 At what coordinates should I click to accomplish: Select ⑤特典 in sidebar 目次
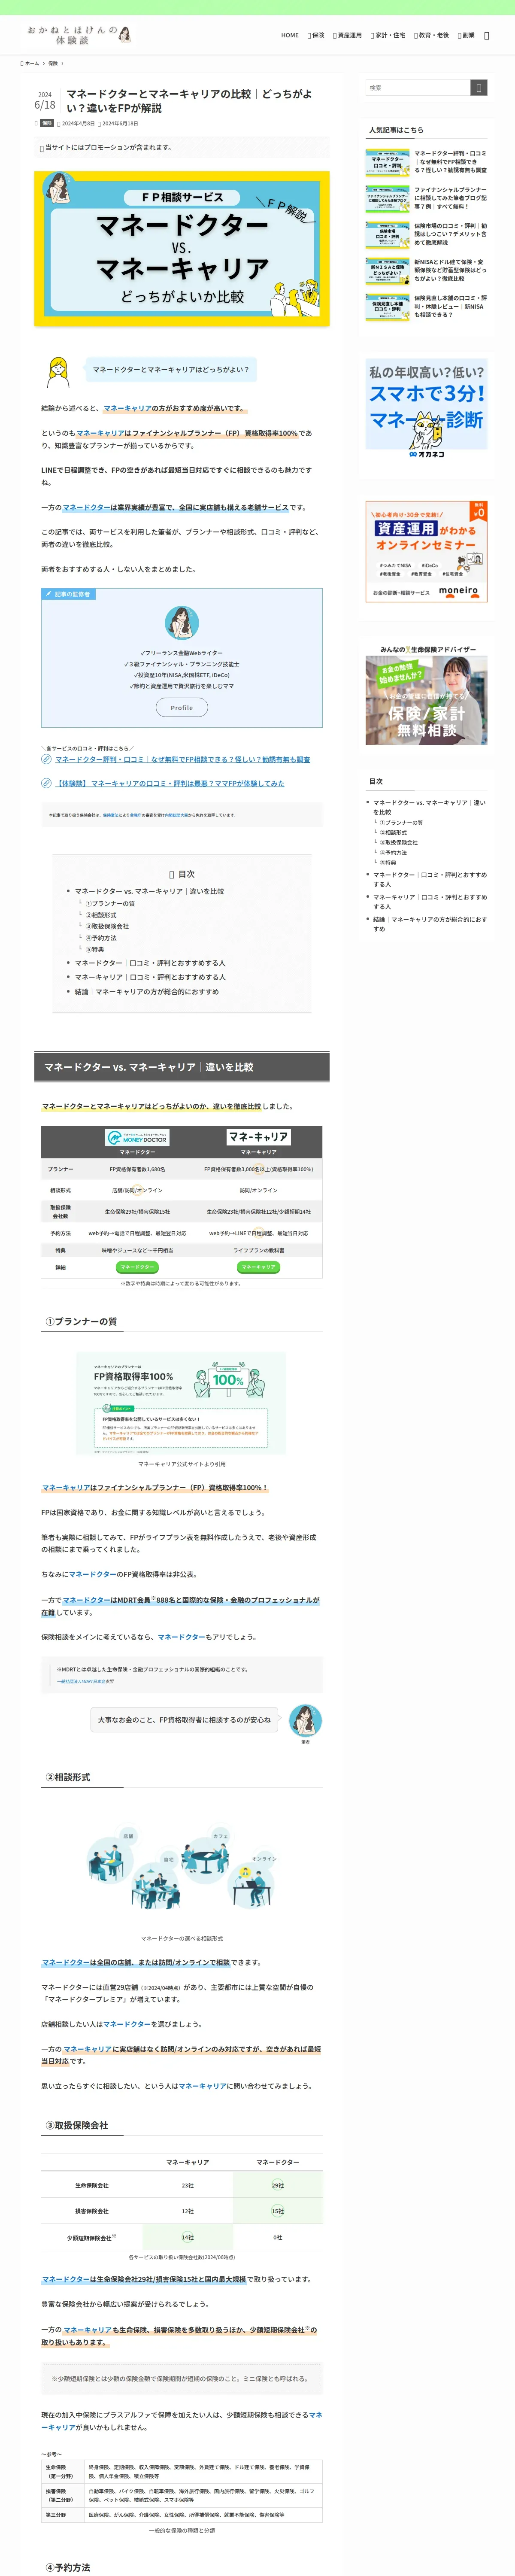388,862
